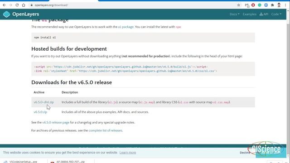Click the browser forward arrow
This screenshot has height=163, width=290.
click(10, 5)
